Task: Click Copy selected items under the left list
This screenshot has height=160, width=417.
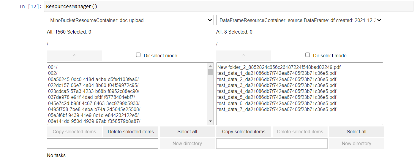Action: (74, 132)
